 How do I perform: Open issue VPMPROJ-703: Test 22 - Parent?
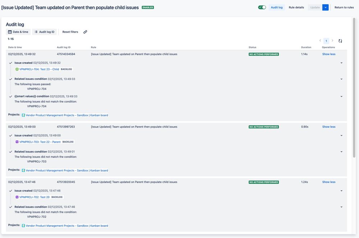40,142
